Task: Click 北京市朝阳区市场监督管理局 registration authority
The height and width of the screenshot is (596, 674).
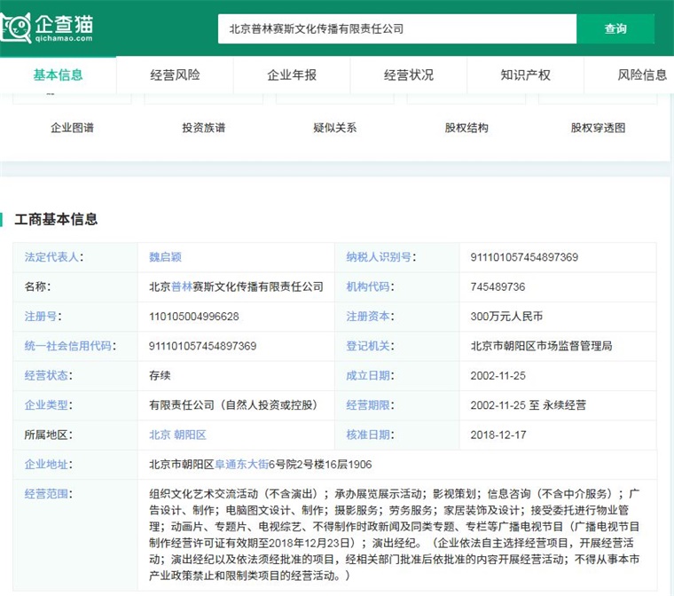Action: [541, 346]
